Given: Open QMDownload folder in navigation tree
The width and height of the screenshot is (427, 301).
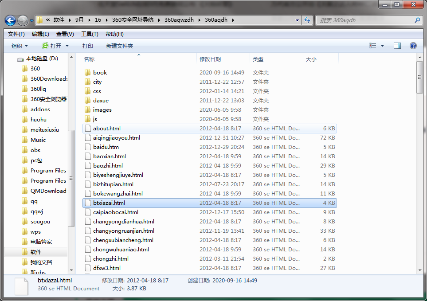Looking at the screenshot, I should [48, 191].
